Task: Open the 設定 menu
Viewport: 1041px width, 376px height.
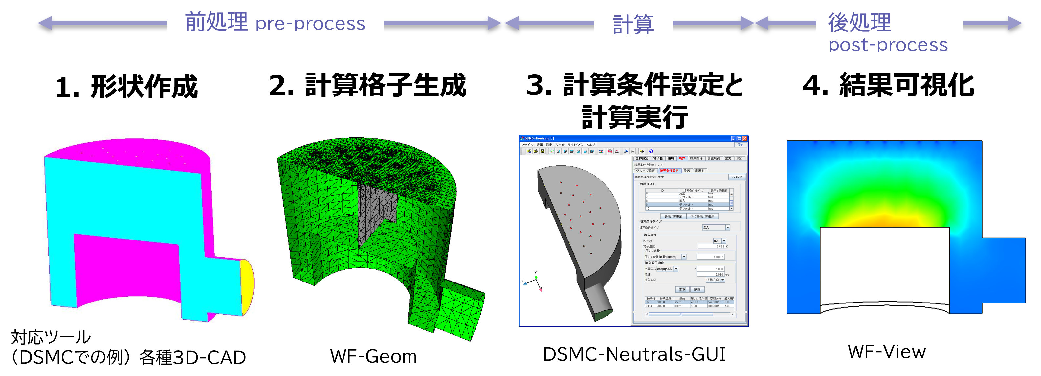Action: point(549,145)
